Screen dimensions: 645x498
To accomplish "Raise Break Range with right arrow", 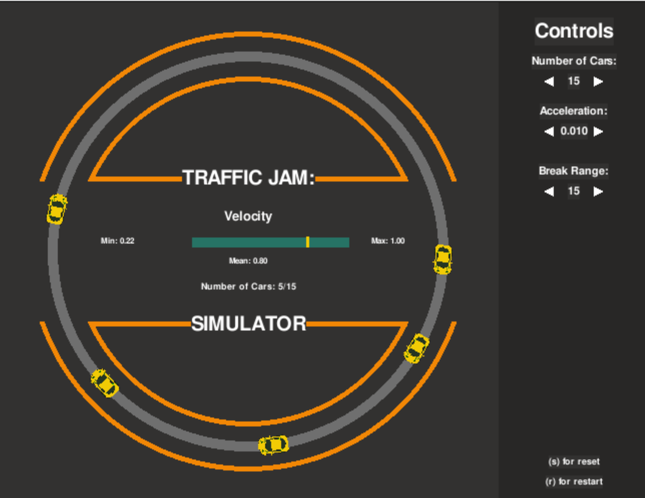I will (598, 191).
